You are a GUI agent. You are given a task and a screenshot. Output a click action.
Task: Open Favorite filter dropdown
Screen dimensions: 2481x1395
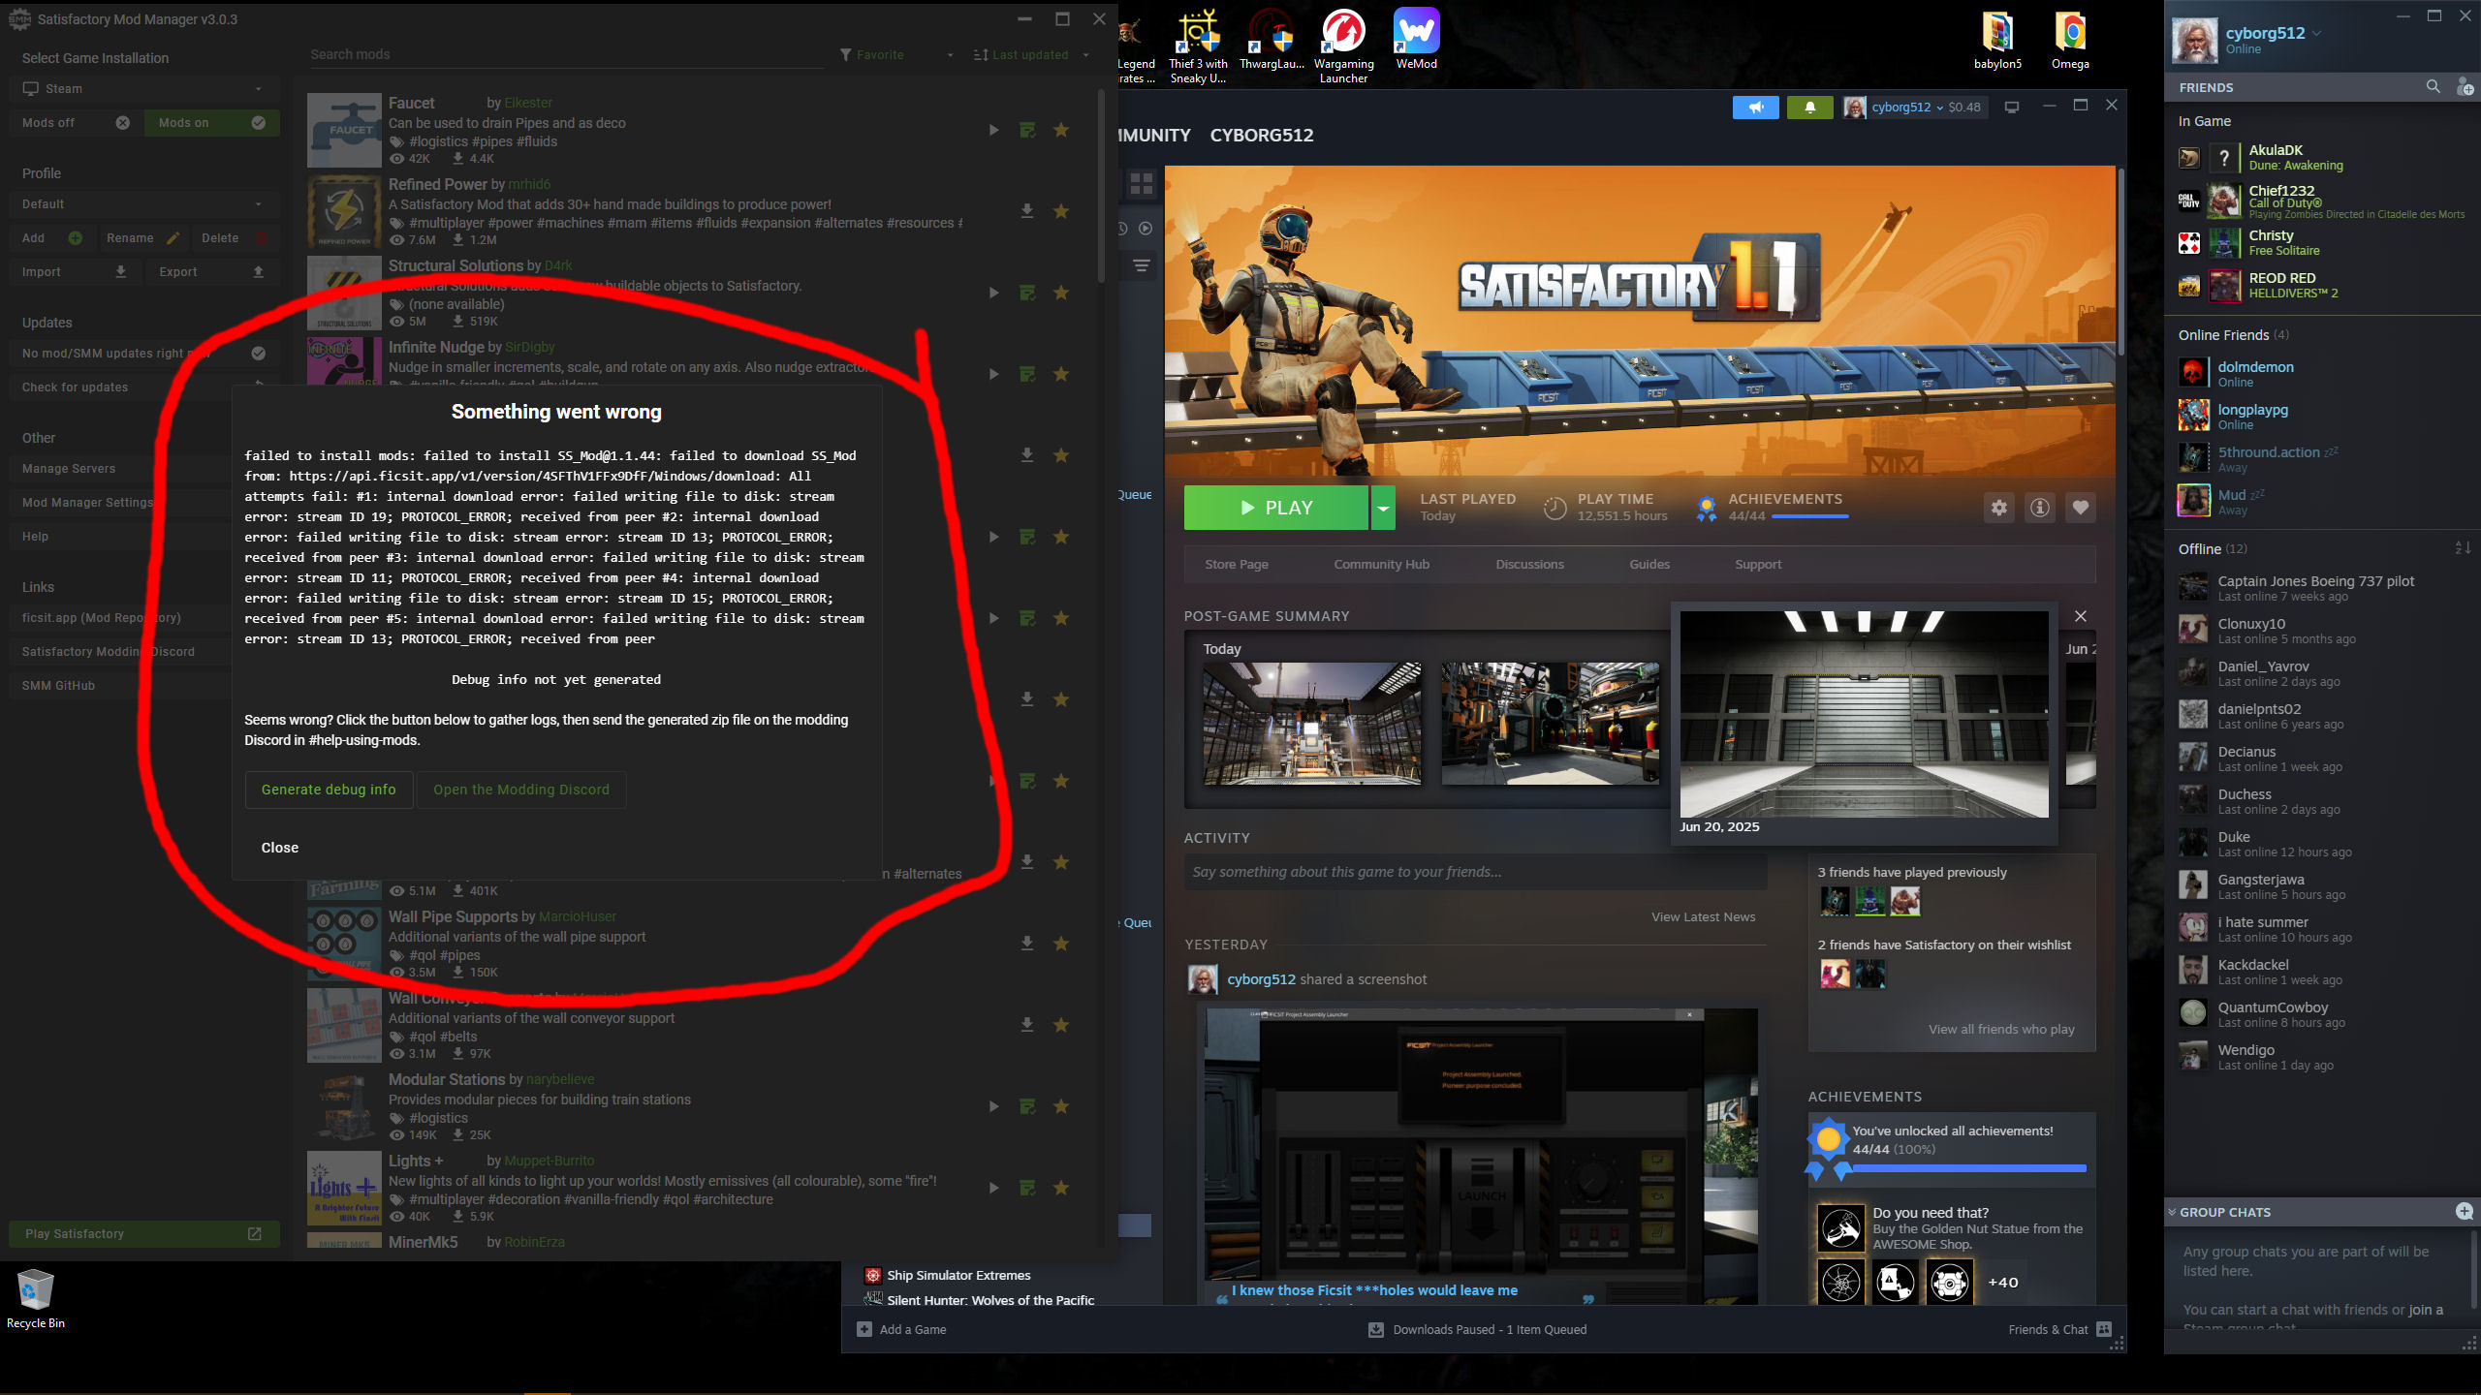click(x=896, y=55)
